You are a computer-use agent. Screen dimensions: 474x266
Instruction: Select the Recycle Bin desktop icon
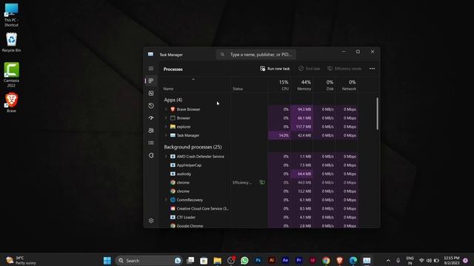[x=11, y=42]
